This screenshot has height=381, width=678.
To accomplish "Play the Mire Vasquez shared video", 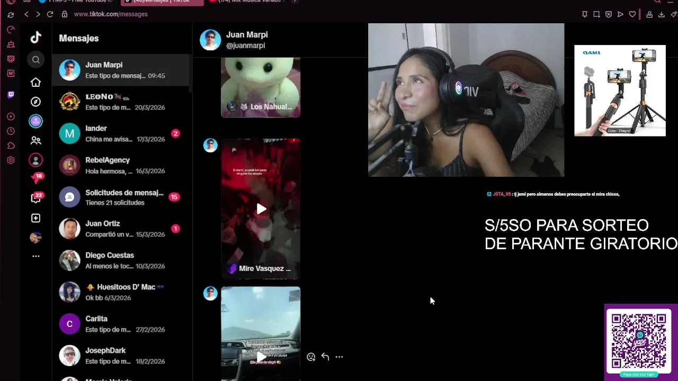I will click(x=261, y=209).
